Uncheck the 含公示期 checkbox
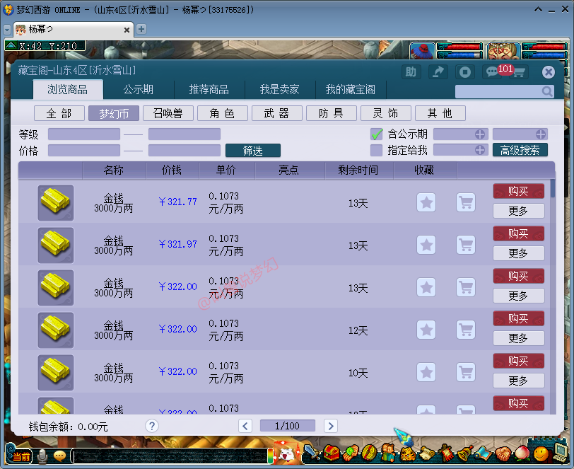Image resolution: width=574 pixels, height=469 pixels. 376,134
